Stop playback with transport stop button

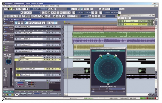click(8, 9)
